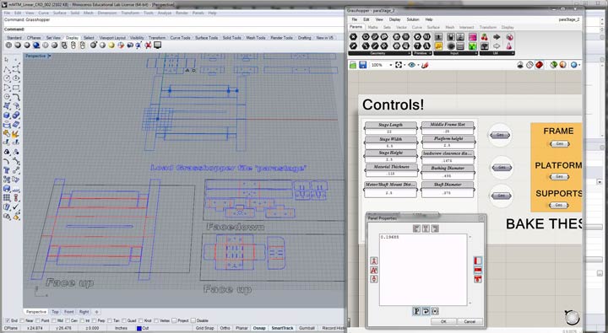Switch to the Top viewport tab

click(x=55, y=312)
